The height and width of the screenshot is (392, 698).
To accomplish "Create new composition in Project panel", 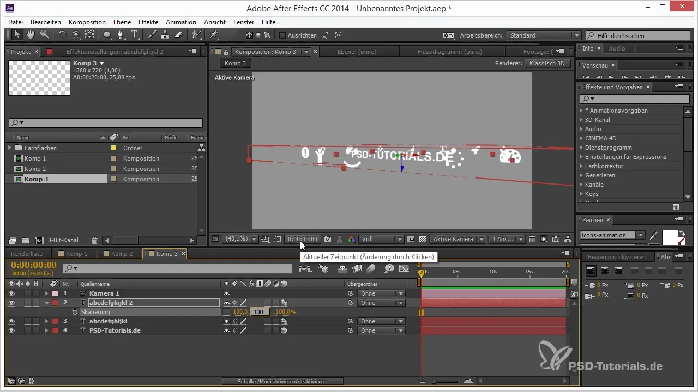I will 39,240.
